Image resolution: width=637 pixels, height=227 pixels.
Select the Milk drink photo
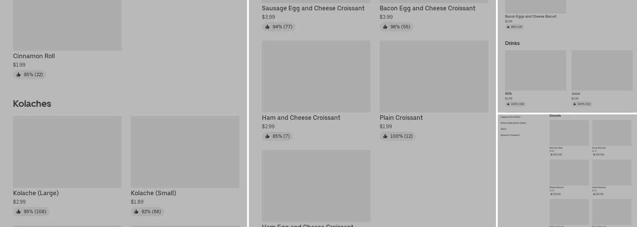tap(536, 70)
